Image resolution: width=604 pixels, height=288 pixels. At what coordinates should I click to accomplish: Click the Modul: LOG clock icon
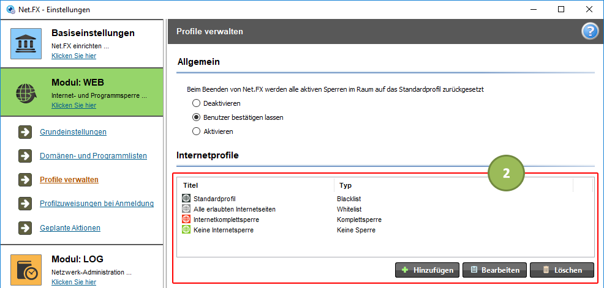coord(26,270)
